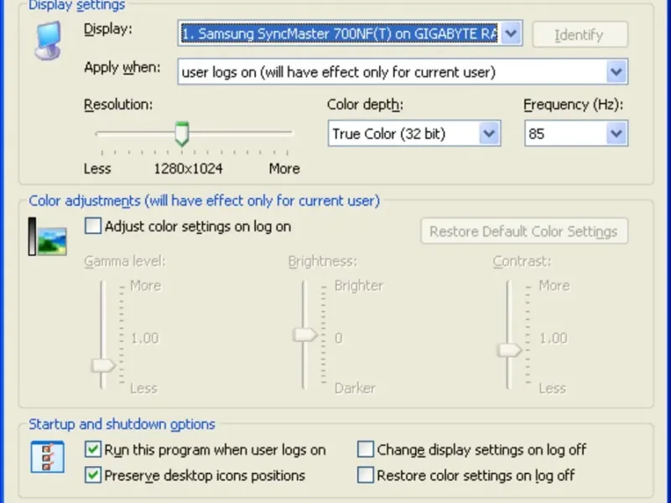Click the Color adjustments group title
Viewport: 671px width, 503px height.
pos(204,200)
